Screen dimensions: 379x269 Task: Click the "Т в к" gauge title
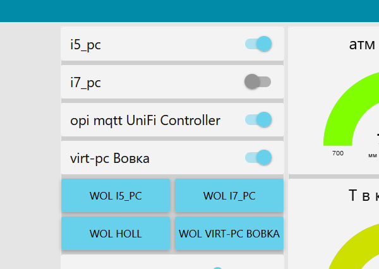(363, 196)
